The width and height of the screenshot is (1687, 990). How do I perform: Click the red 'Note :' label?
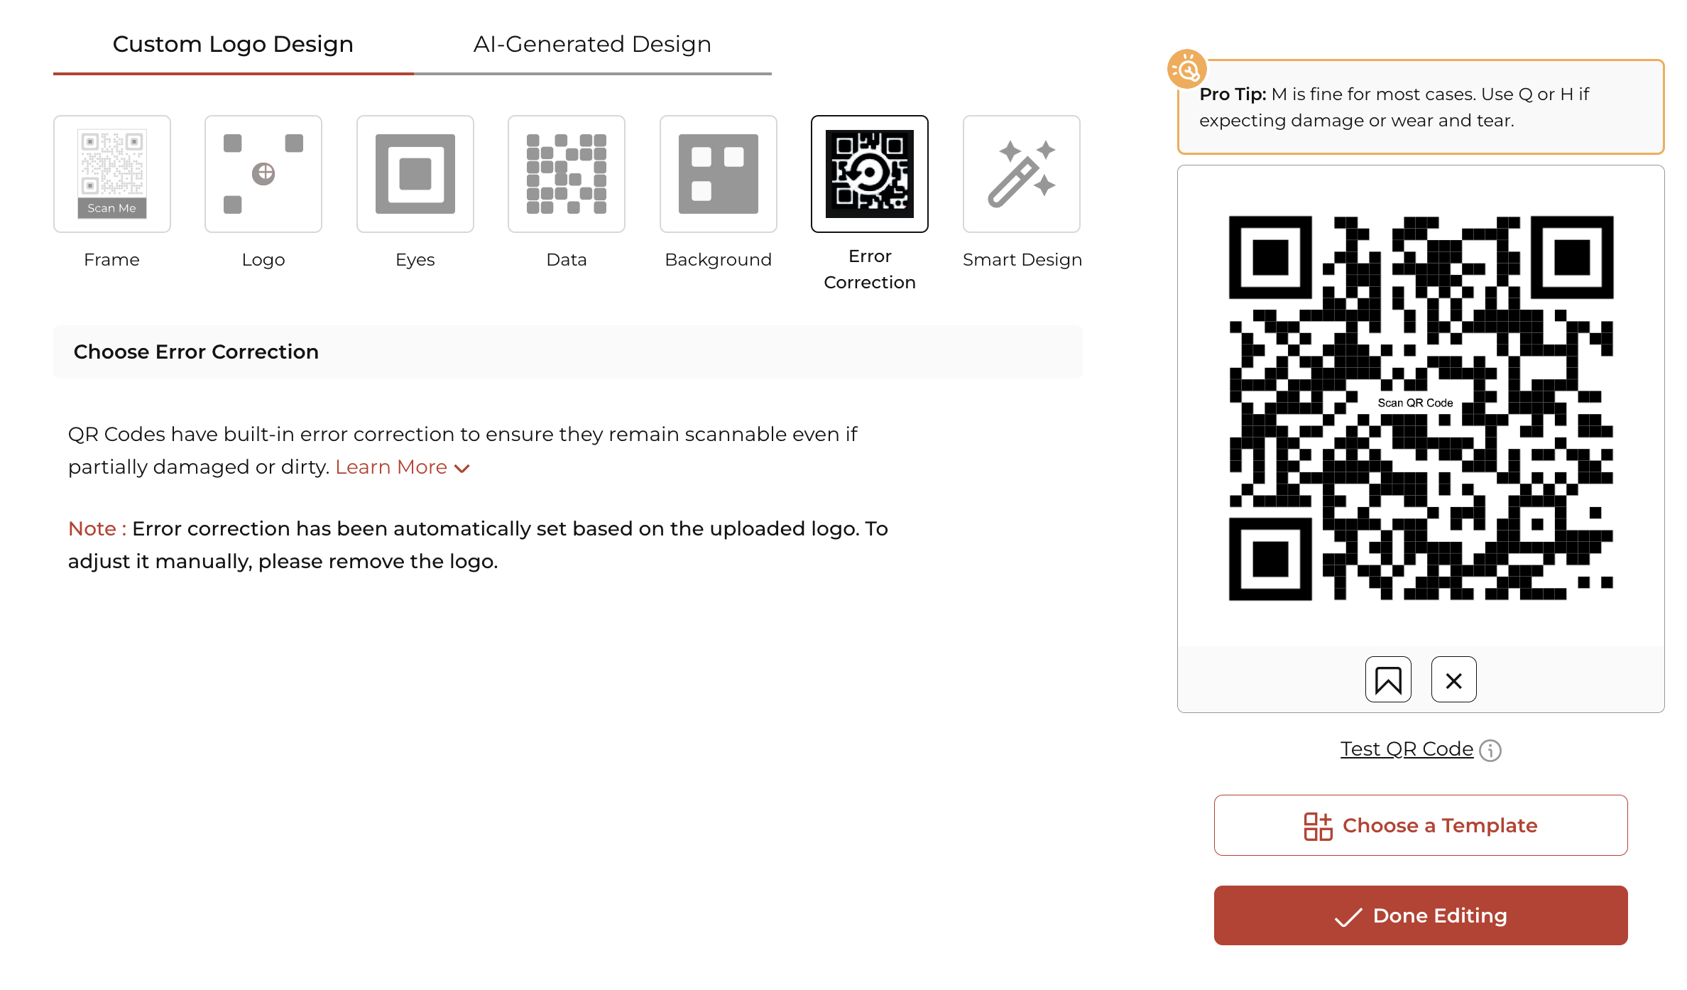click(x=97, y=529)
